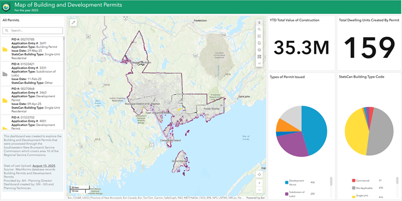Image resolution: width=402 pixels, height=201 pixels.
Task: Click the All Permits search field
Action: click(33, 30)
